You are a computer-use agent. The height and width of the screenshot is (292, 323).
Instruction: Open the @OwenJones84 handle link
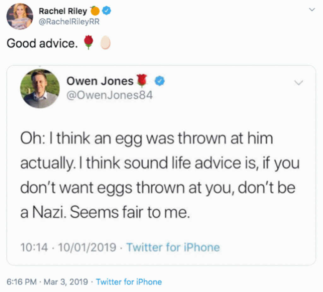pyautogui.click(x=109, y=95)
